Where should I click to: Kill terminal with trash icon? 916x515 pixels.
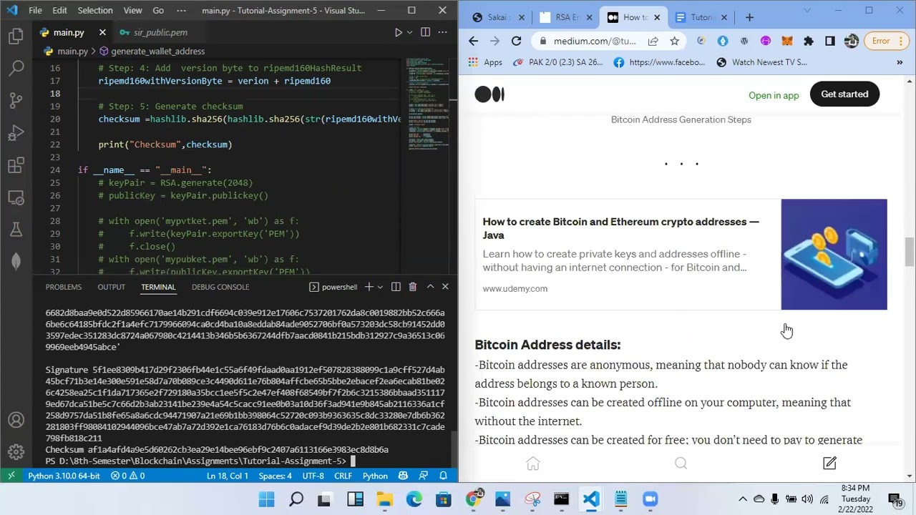[412, 287]
